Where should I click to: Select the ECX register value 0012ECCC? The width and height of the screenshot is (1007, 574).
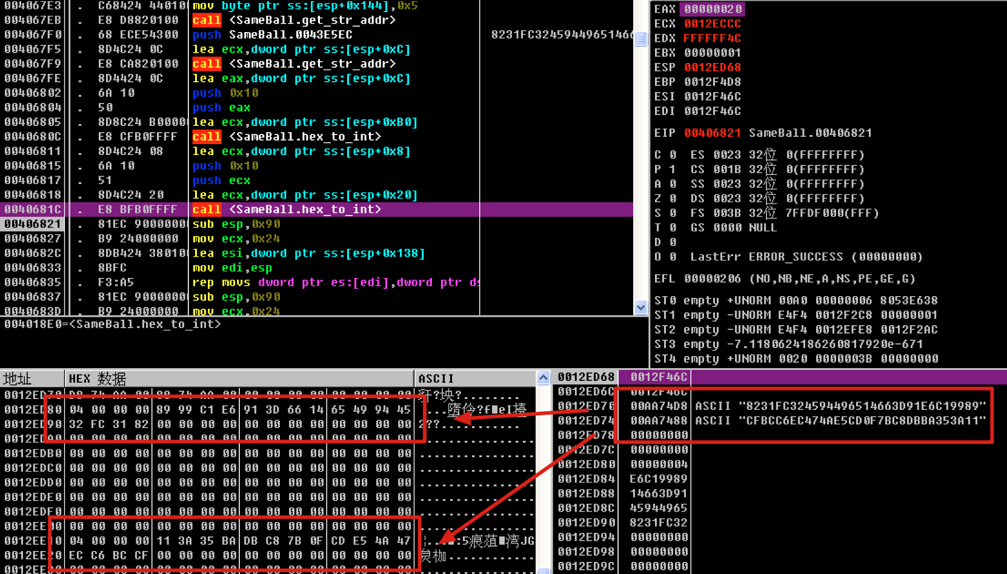tap(713, 24)
